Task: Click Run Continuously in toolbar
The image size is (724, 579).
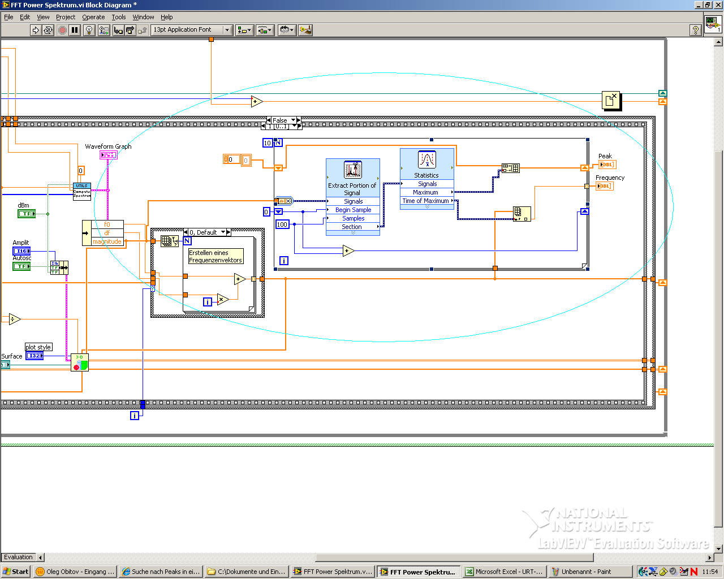Action: (x=48, y=30)
